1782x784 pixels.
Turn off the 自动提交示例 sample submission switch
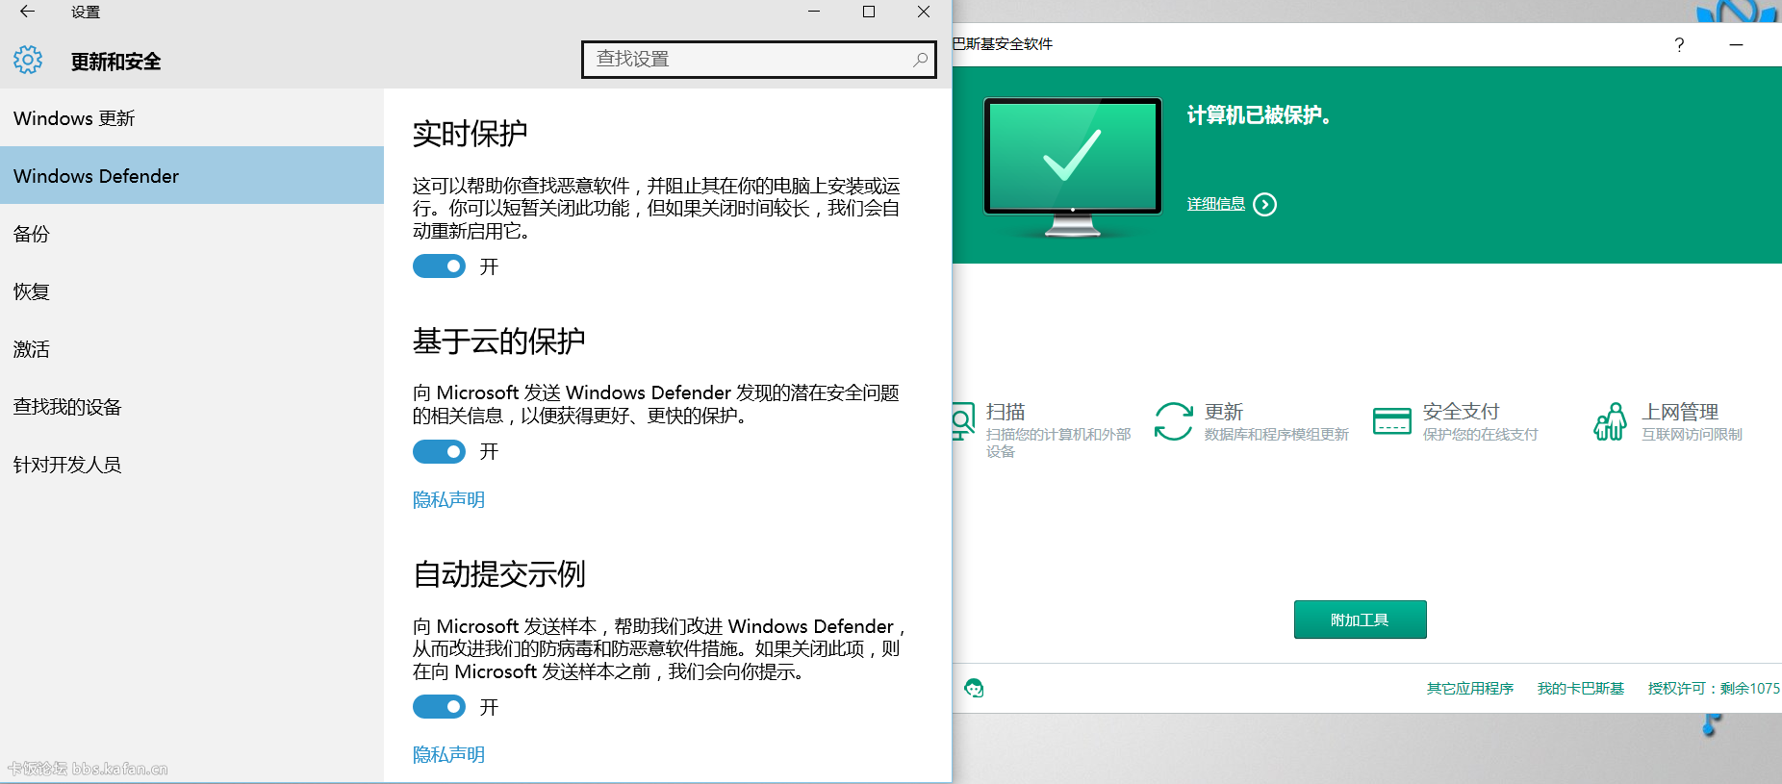439,707
